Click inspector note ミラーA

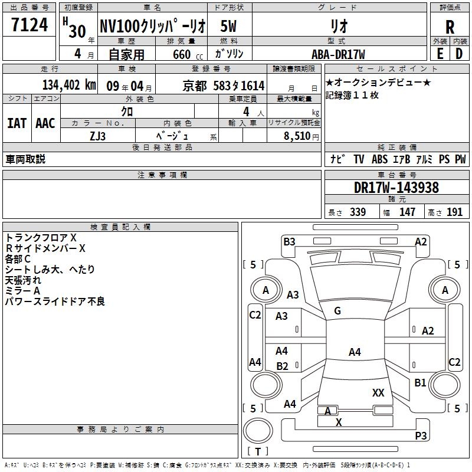22,290
